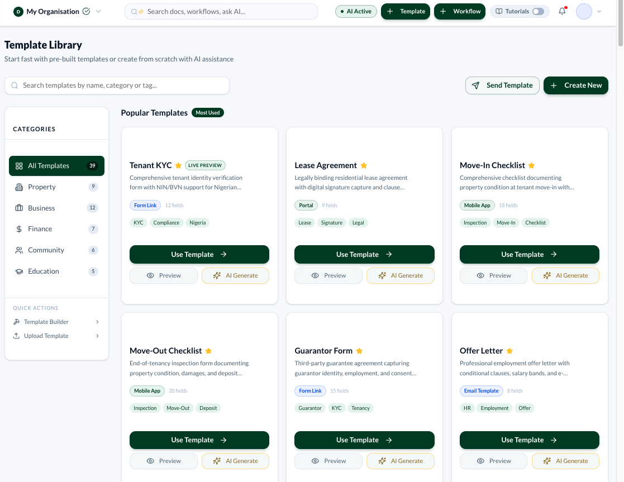Click the Employment tag on Offer Letter

coord(494,408)
